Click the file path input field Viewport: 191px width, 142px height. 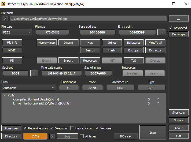point(88,19)
